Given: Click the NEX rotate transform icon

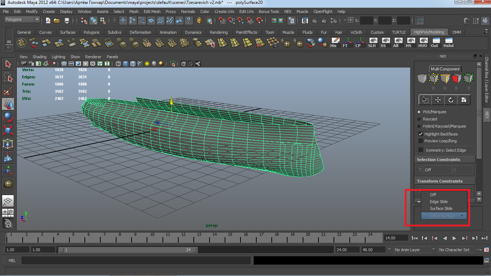Looking at the screenshot, I should tap(451, 100).
